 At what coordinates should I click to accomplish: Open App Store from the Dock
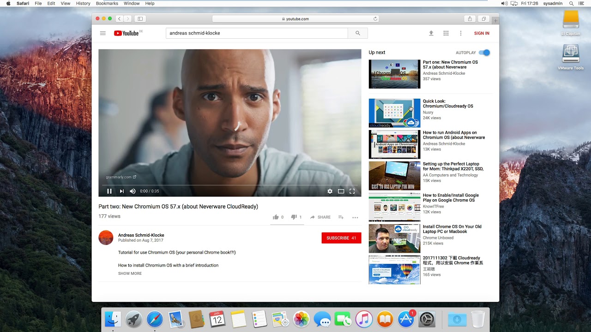click(406, 319)
